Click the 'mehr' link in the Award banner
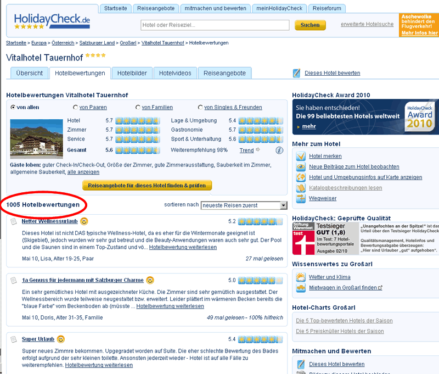 pyautogui.click(x=309, y=126)
